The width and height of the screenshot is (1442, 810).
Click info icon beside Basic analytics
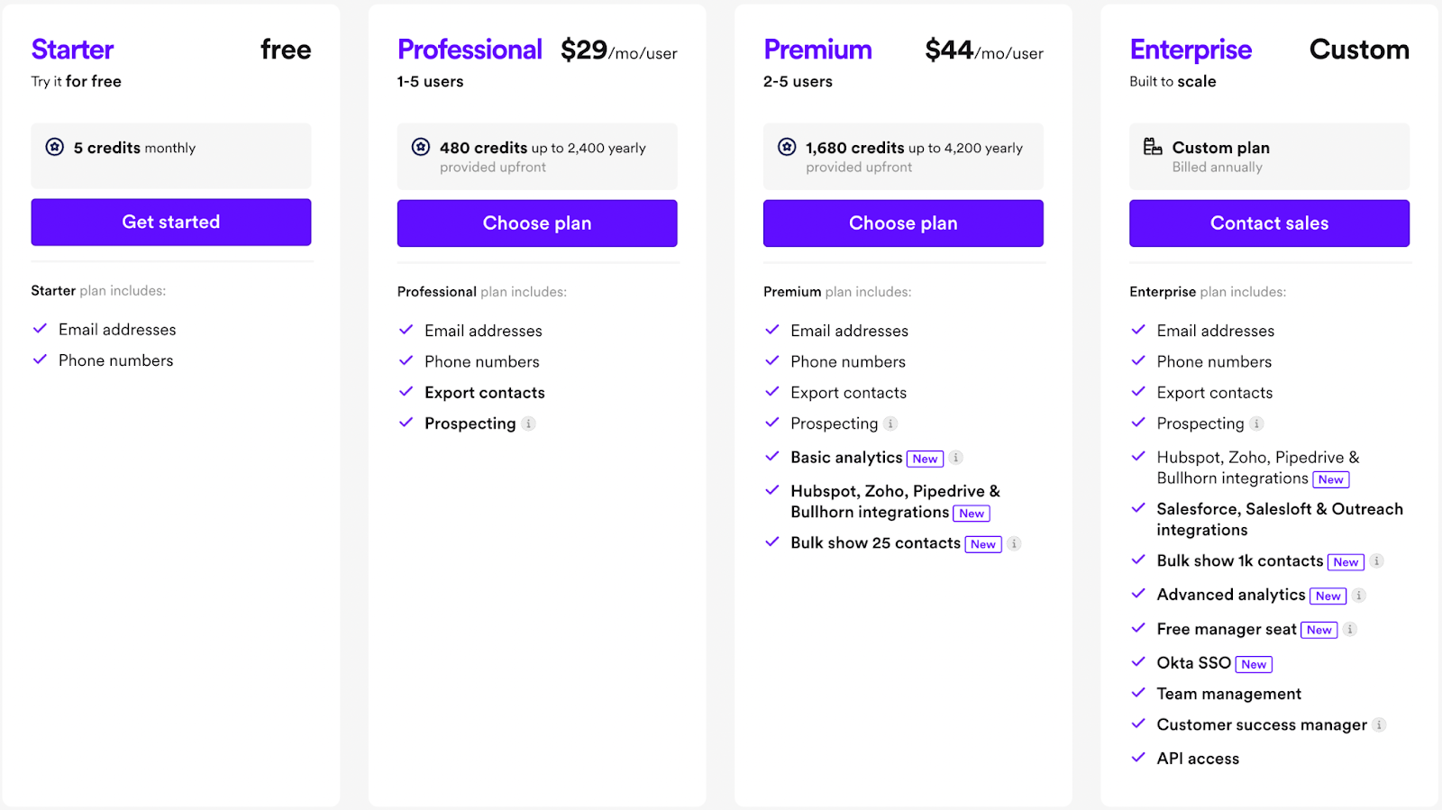(956, 458)
